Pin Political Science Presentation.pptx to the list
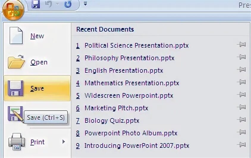Image resolution: width=251 pixels, height=158 pixels. [x=241, y=44]
